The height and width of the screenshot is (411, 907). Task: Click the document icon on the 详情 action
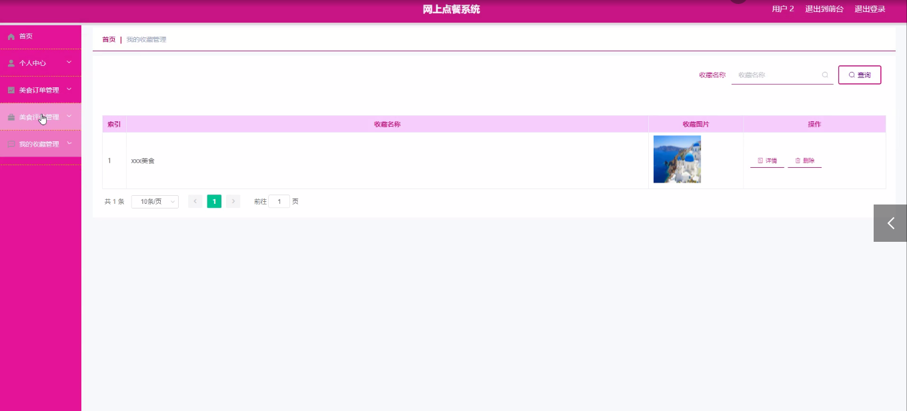pos(759,160)
